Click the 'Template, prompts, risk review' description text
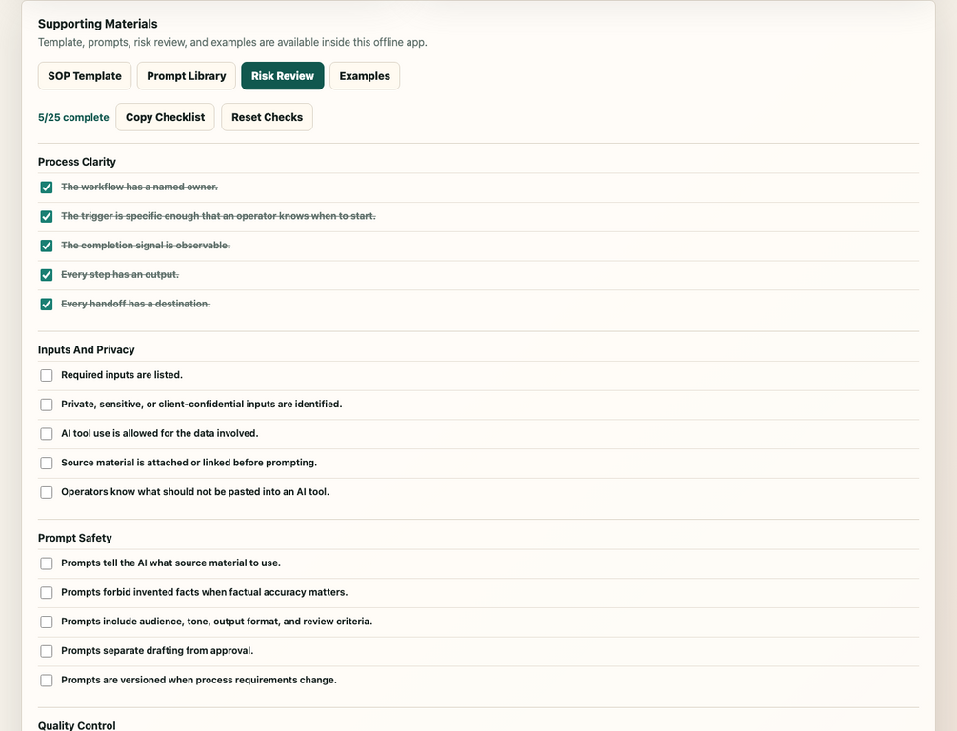This screenshot has width=957, height=731. click(232, 42)
